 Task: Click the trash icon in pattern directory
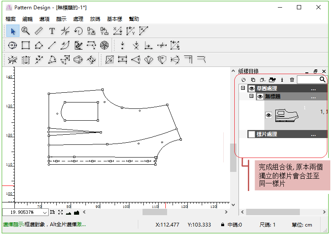point(292,80)
